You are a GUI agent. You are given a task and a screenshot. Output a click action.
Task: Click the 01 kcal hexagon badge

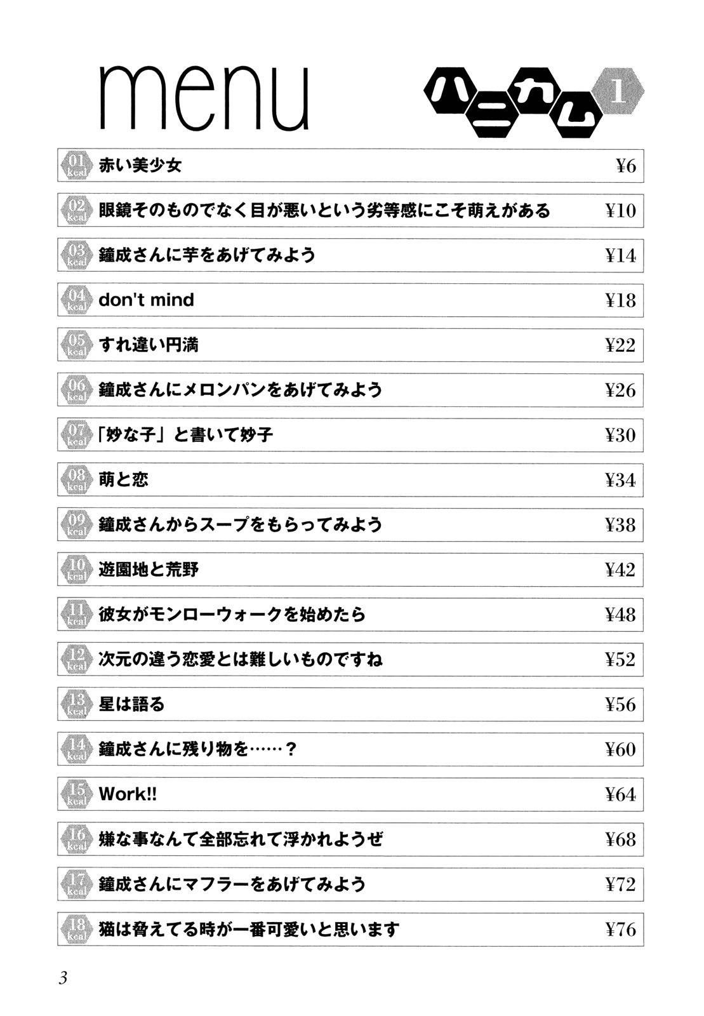(x=76, y=166)
